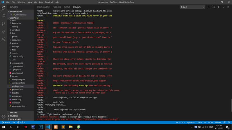Click Spaces: 4 indentation setting
This screenshot has width=232, height=130.
[191, 122]
